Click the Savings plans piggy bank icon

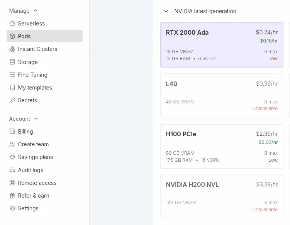coord(12,157)
